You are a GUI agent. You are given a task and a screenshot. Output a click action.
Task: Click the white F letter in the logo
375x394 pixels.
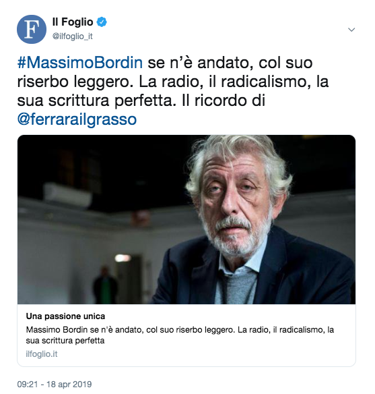[x=32, y=30]
